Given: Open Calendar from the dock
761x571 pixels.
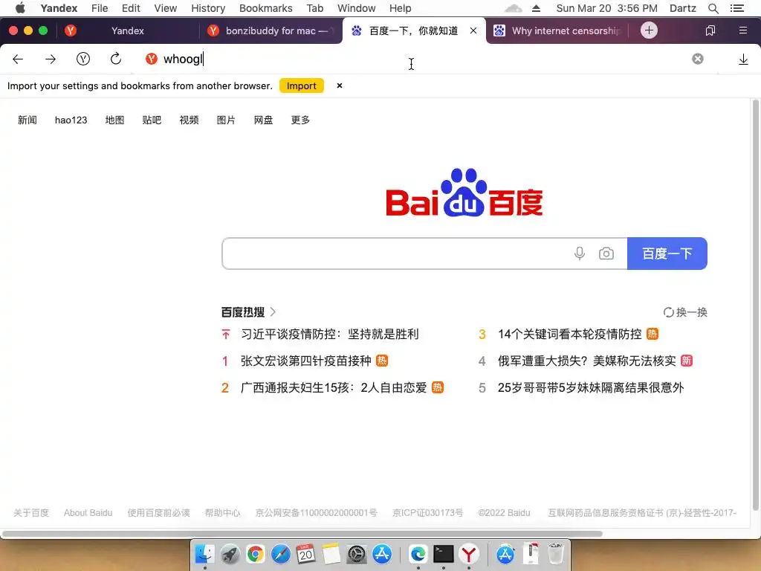Looking at the screenshot, I should 305,554.
